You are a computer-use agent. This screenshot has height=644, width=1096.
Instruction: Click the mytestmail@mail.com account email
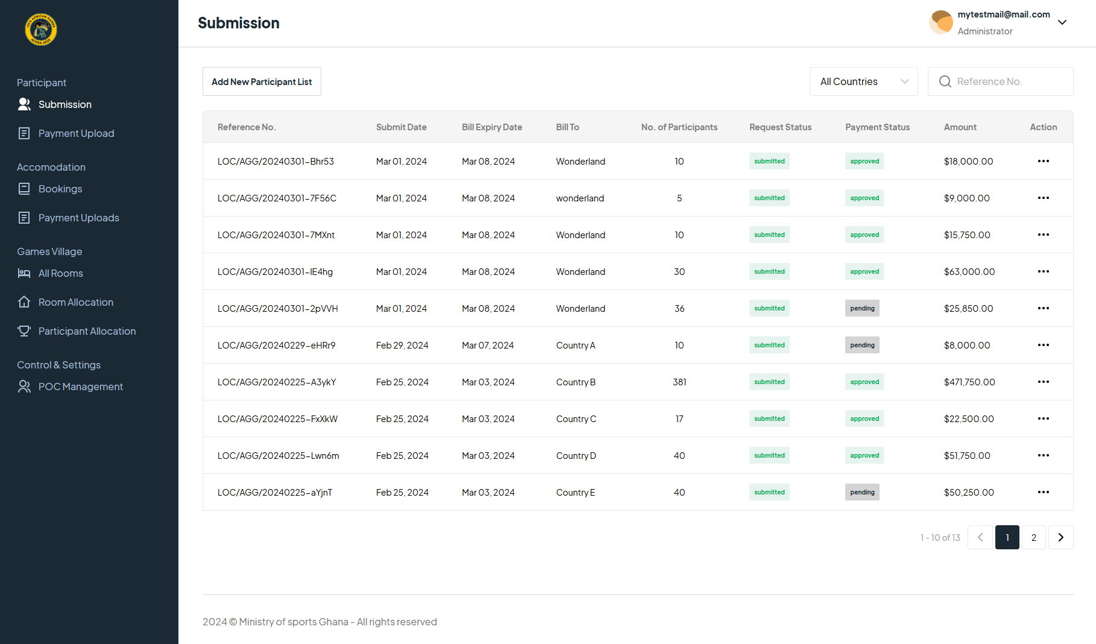pyautogui.click(x=1004, y=14)
